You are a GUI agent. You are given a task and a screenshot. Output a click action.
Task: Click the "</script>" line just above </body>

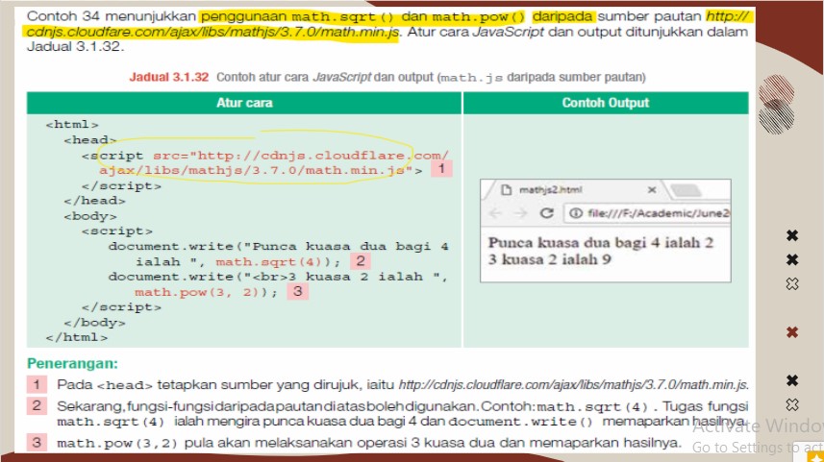point(121,307)
